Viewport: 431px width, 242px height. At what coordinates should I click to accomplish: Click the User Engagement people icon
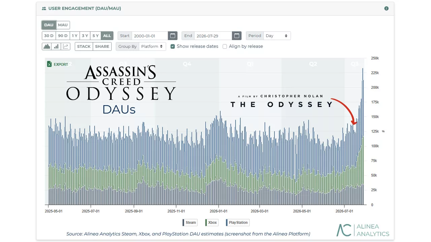click(44, 8)
